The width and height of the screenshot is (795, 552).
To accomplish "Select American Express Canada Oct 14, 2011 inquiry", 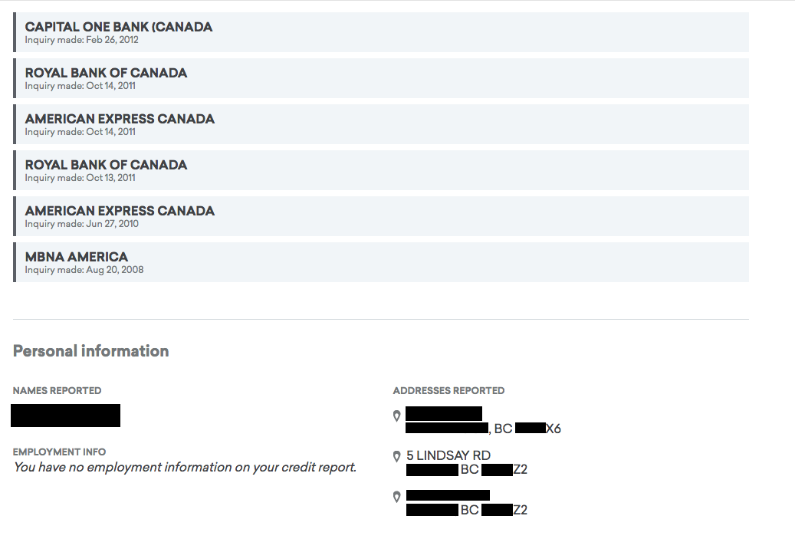I will click(381, 124).
